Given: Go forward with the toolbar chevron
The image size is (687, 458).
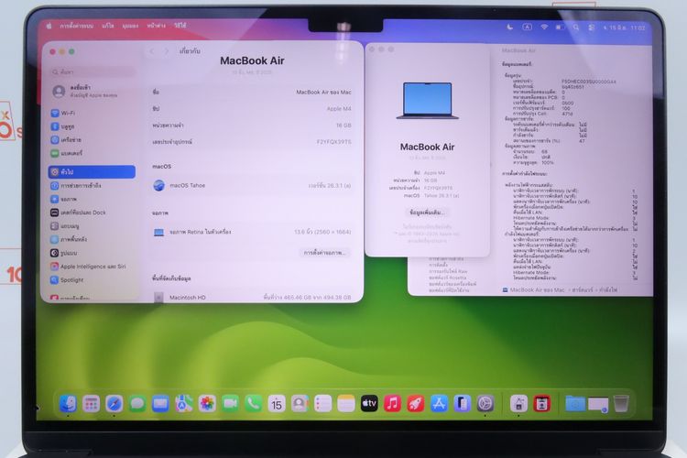Looking at the screenshot, I should coord(166,51).
